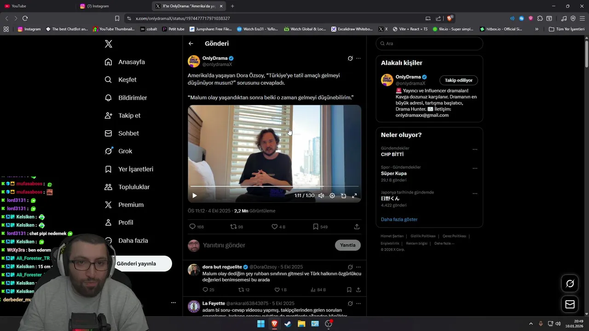
Task: Open cobalt bookmark
Action: tap(149, 29)
